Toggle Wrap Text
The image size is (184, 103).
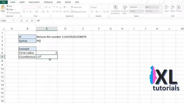(x=76, y=7)
